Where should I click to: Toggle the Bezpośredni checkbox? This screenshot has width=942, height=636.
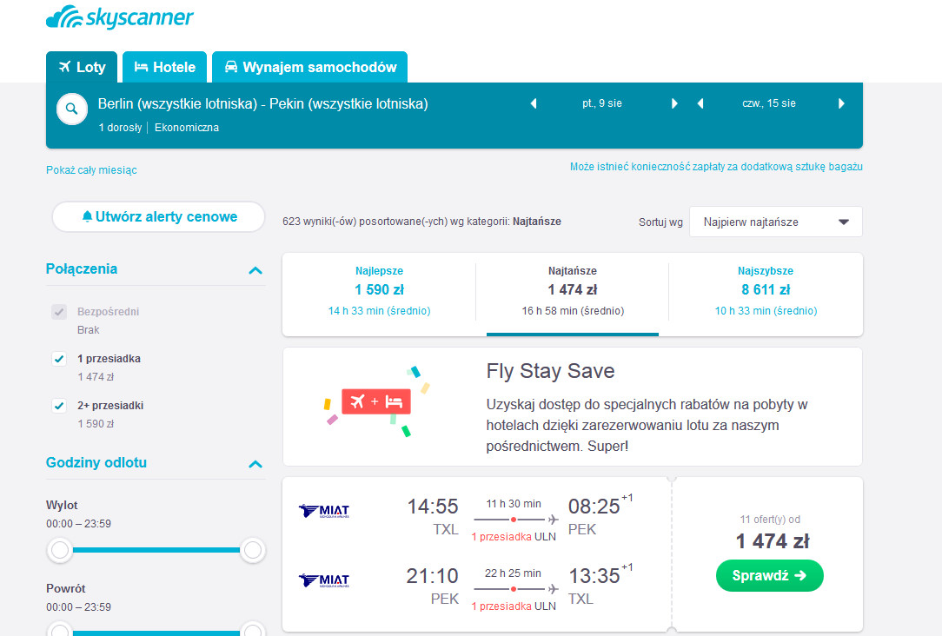click(59, 312)
